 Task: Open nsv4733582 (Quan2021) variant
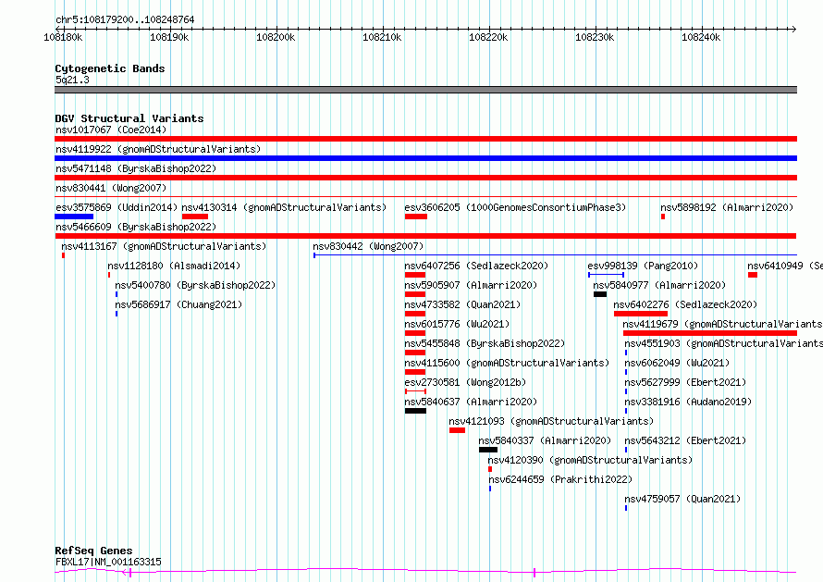(x=462, y=304)
